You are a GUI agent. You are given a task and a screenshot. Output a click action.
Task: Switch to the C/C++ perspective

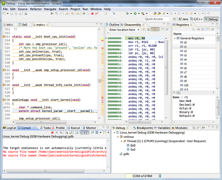coord(196,19)
